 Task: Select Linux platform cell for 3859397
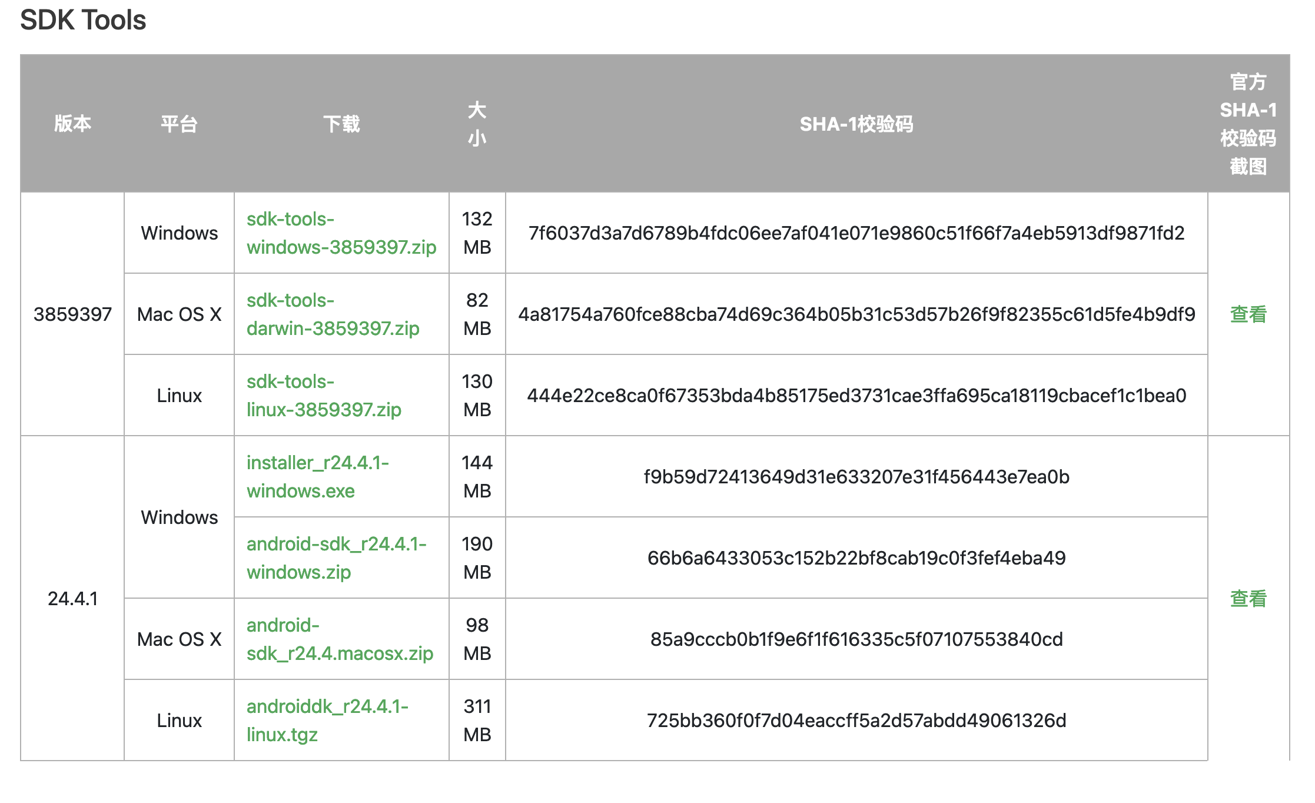click(179, 396)
